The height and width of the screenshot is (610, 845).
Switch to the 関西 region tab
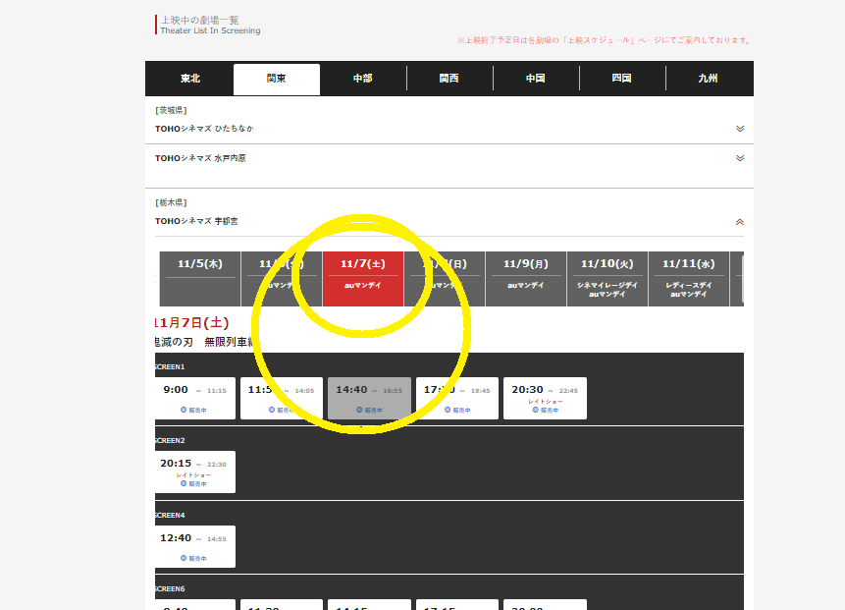point(449,79)
